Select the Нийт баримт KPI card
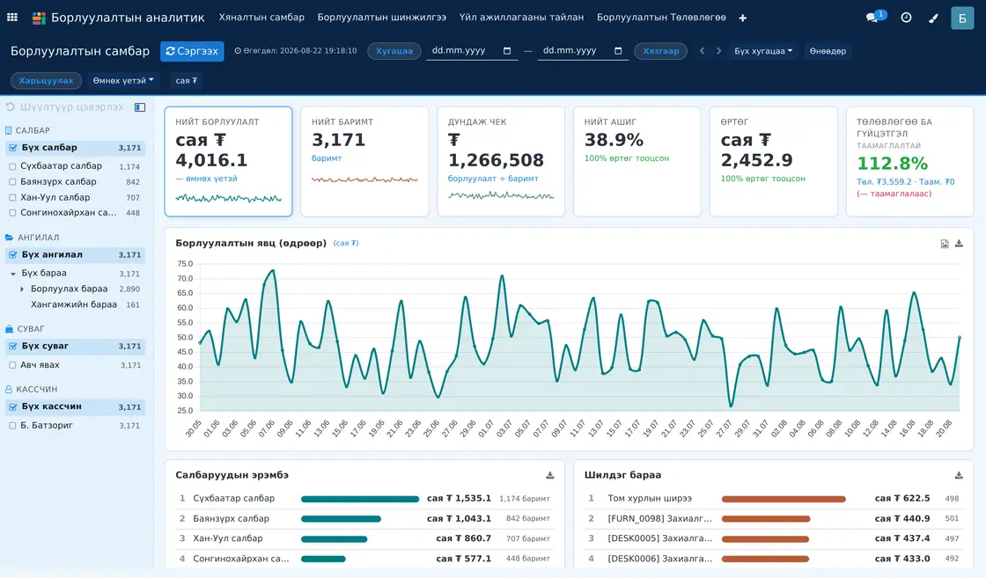986x578 pixels. pos(364,162)
